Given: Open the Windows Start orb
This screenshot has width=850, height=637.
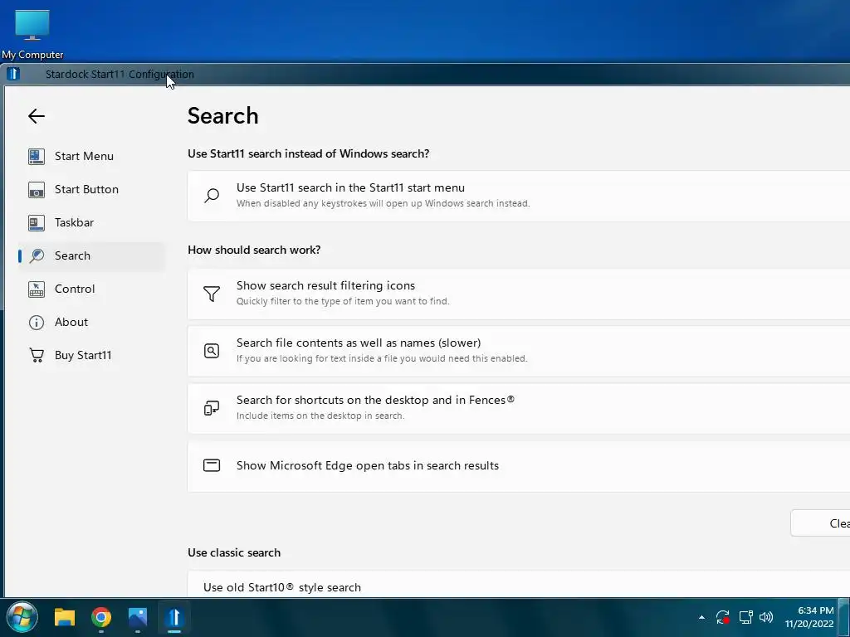Looking at the screenshot, I should click(22, 617).
